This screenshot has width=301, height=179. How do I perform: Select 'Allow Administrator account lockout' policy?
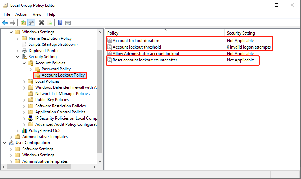[x=146, y=54]
